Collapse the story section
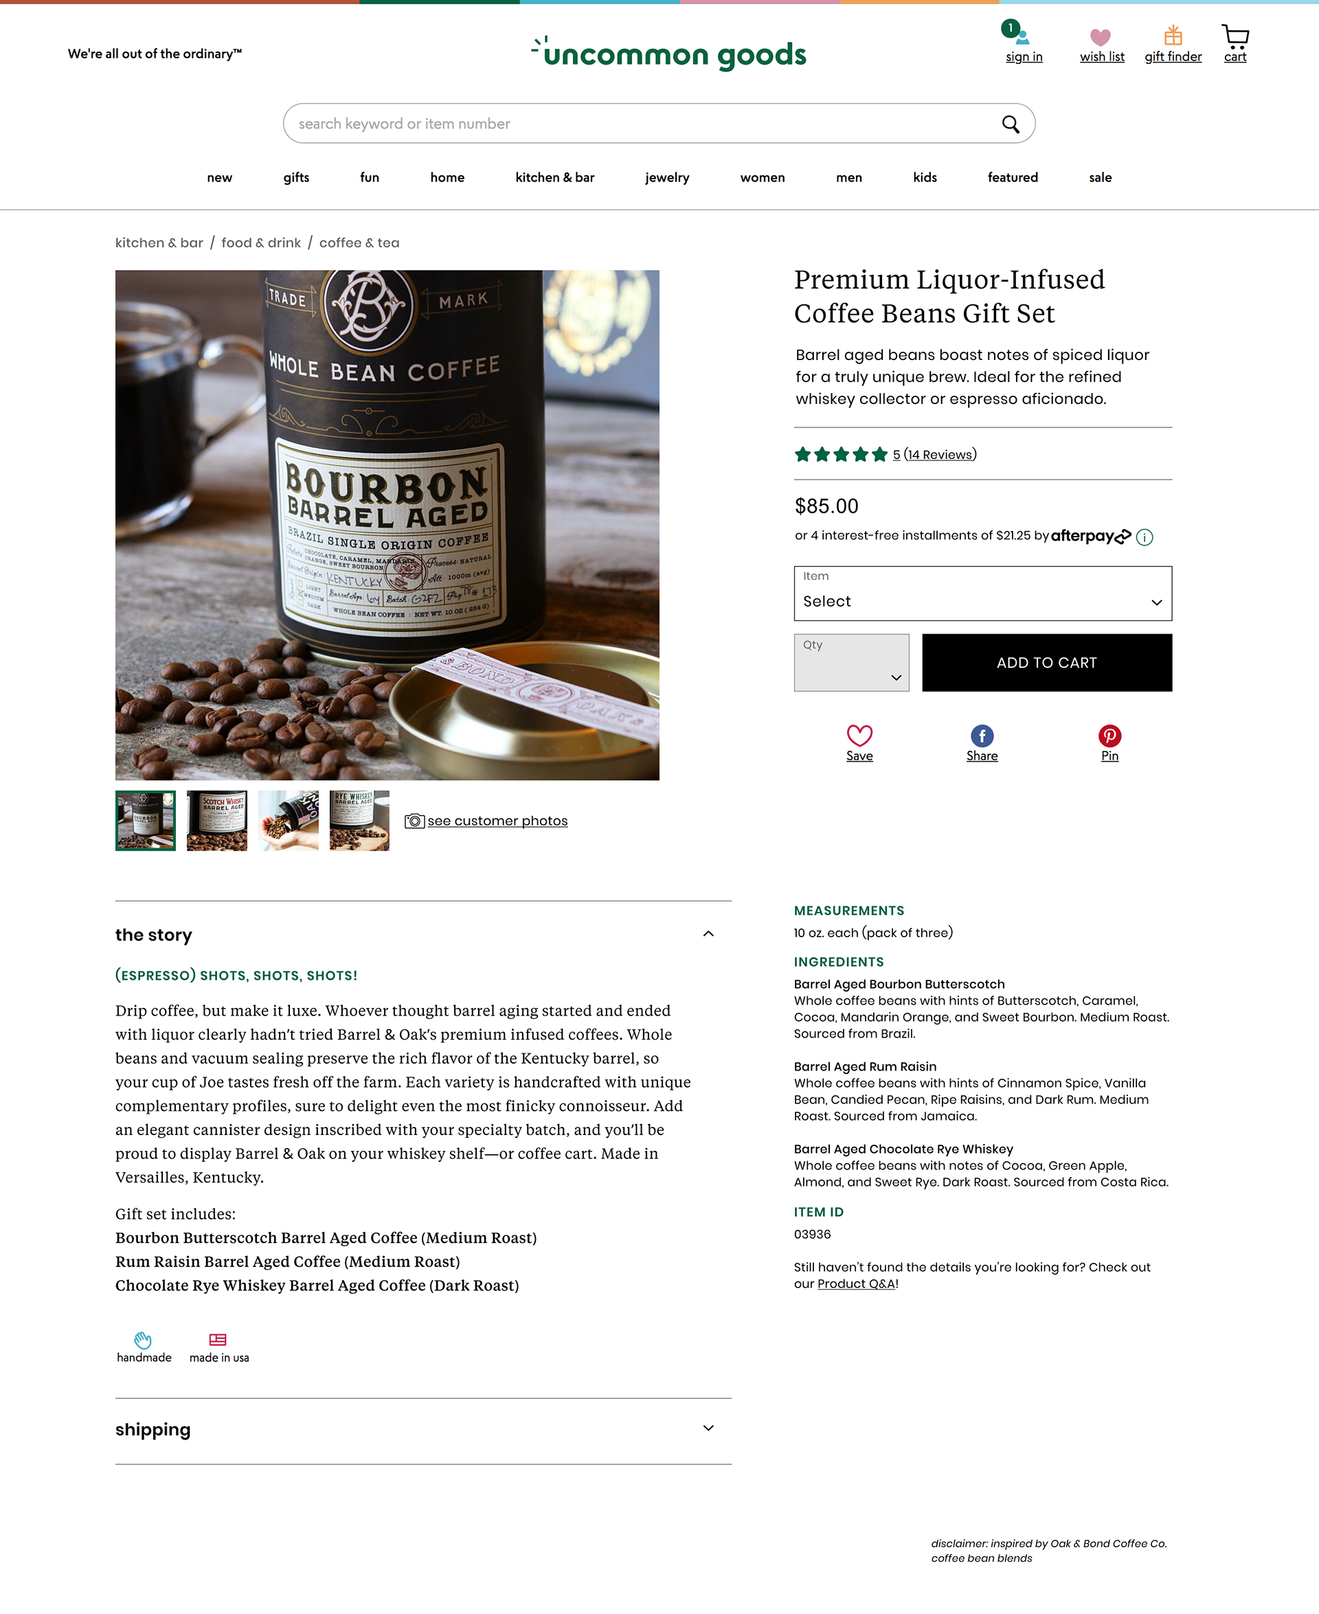This screenshot has width=1319, height=1614. 708,934
